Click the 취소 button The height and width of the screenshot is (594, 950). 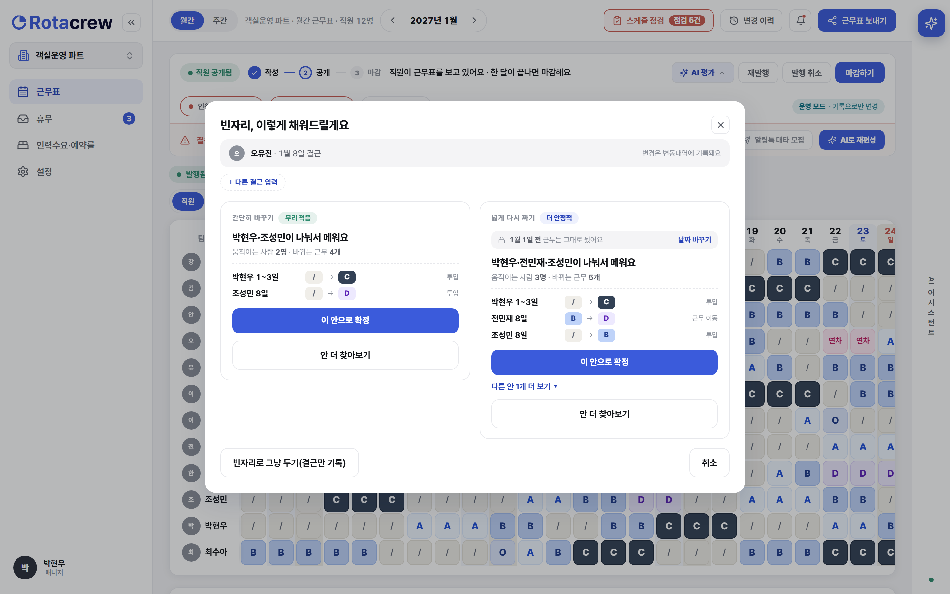click(709, 463)
